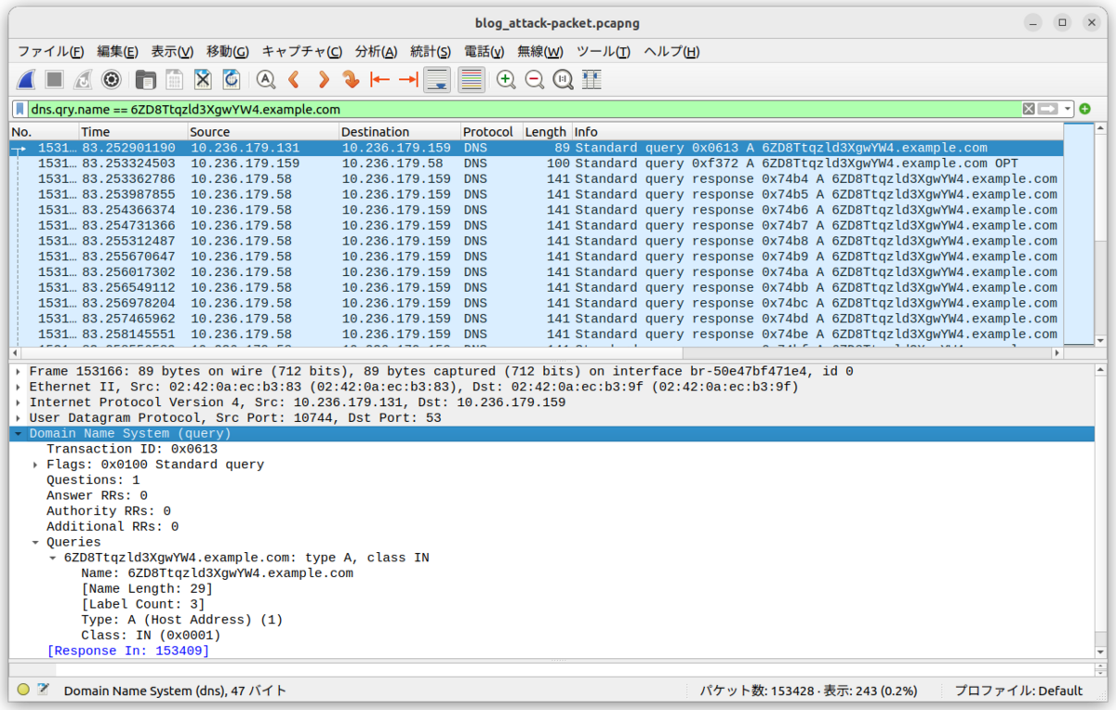Open the ファイル(F) menu

click(x=51, y=52)
